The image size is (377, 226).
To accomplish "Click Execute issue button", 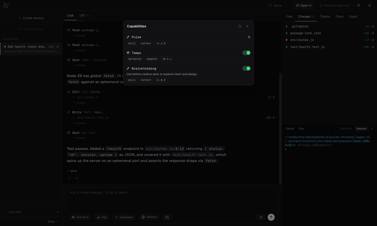I will pyautogui.click(x=31, y=29).
